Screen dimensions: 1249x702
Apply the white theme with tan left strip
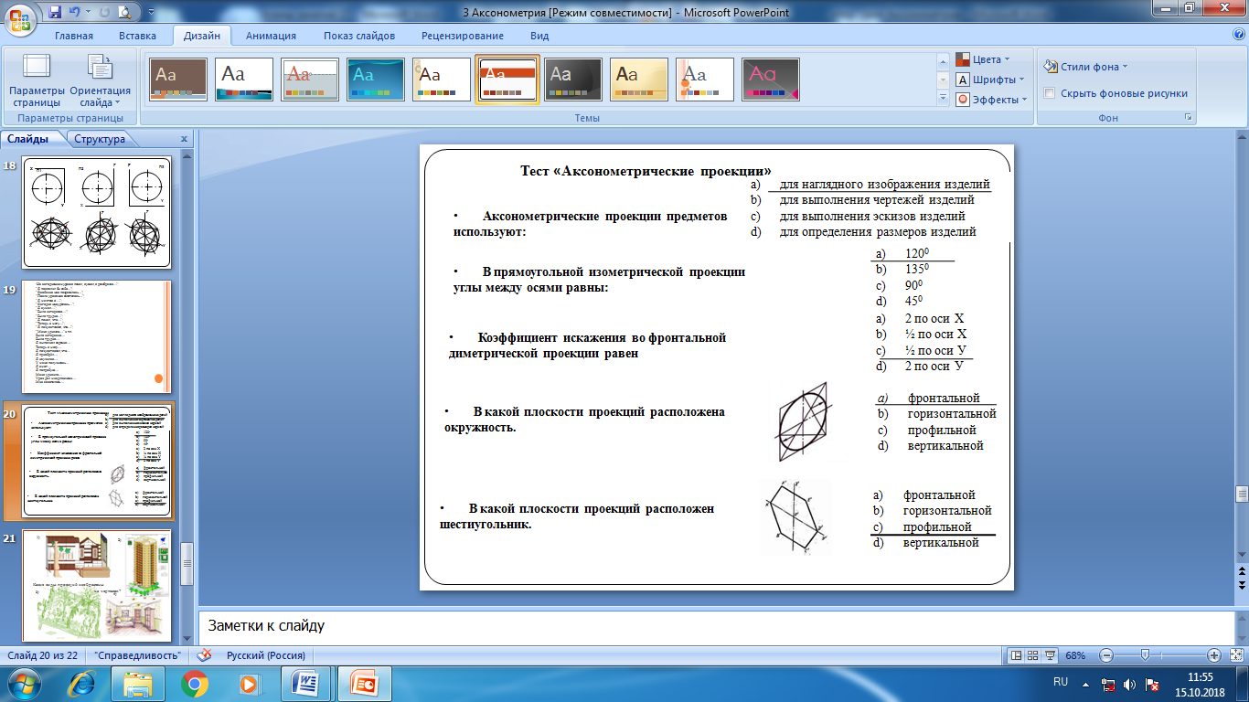tap(442, 80)
